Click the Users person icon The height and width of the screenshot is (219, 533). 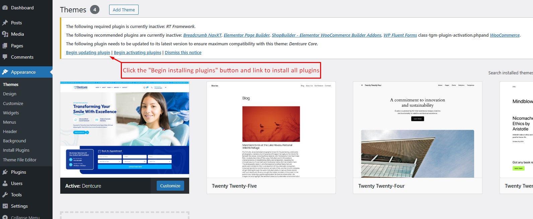point(5,183)
